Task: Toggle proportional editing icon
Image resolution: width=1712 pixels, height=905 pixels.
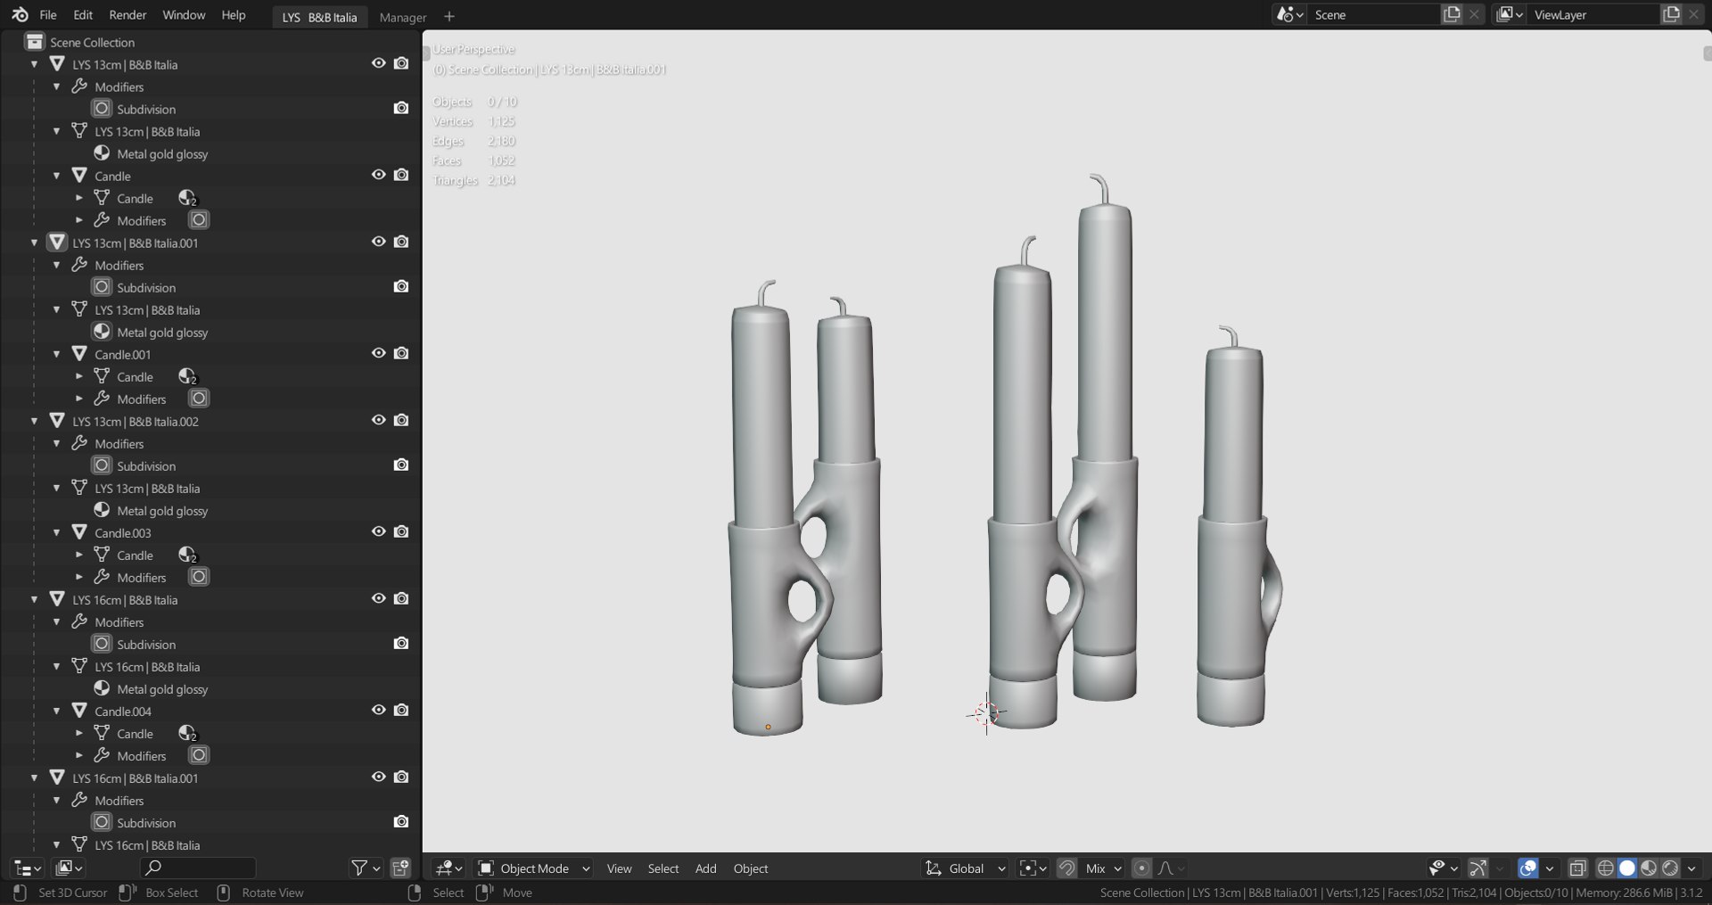Action: click(x=1140, y=868)
